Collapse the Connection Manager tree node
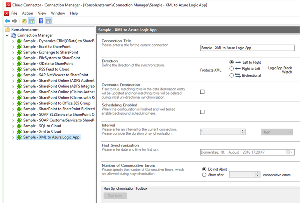This screenshot has width=300, height=203. [x=7, y=36]
